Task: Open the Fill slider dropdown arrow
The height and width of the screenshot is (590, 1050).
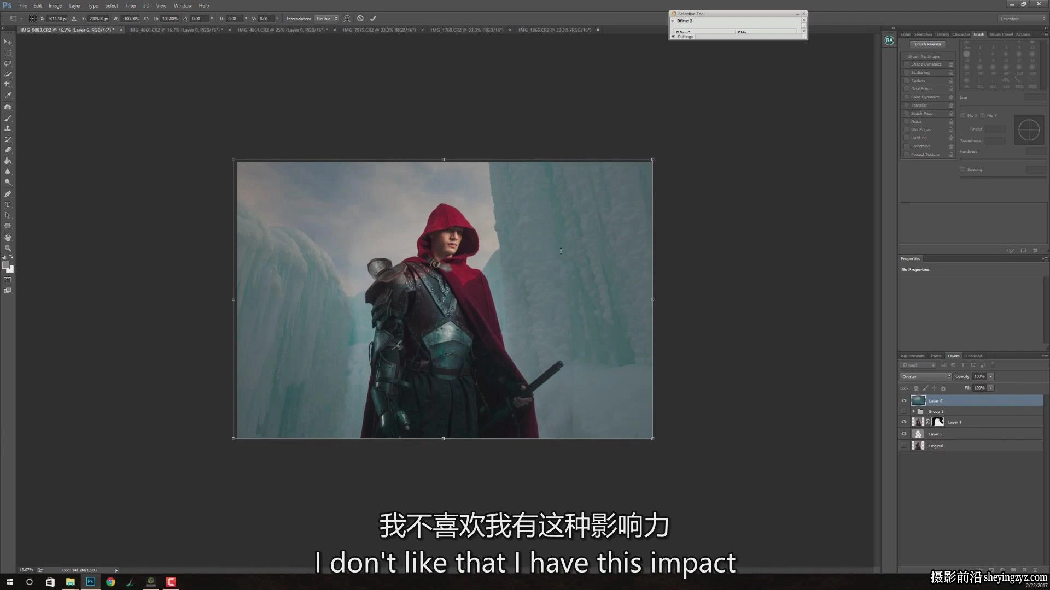Action: 990,388
